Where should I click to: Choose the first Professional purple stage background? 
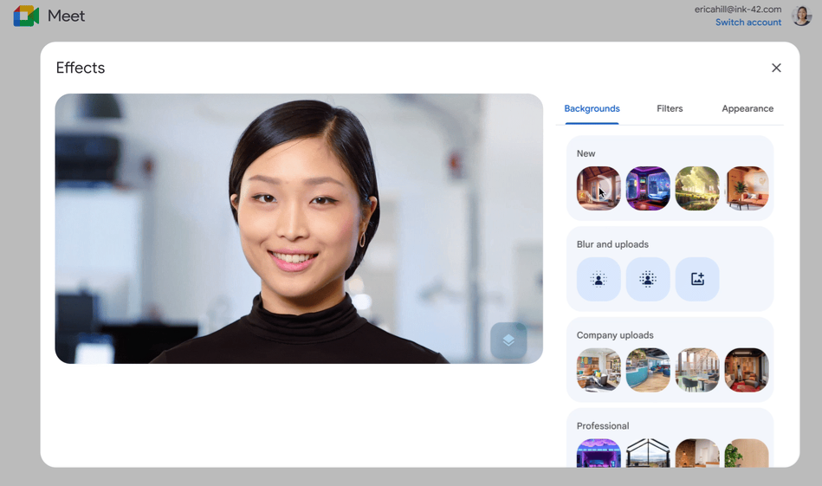click(599, 453)
